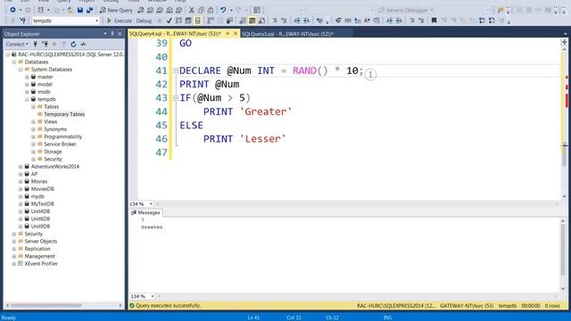Click Object Explorer's horizontal scrollbar
This screenshot has height=321, width=571.
pos(63,305)
